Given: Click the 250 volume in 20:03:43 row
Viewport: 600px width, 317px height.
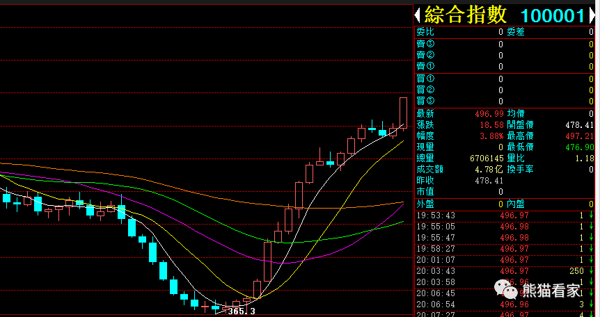Looking at the screenshot, I should [x=576, y=271].
